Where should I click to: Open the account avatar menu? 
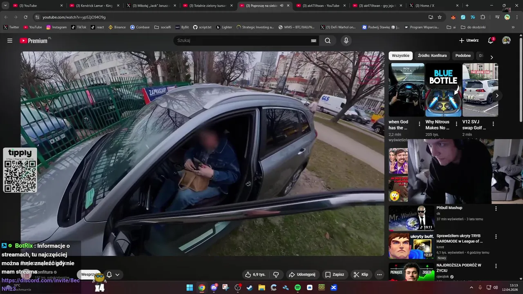(x=506, y=40)
